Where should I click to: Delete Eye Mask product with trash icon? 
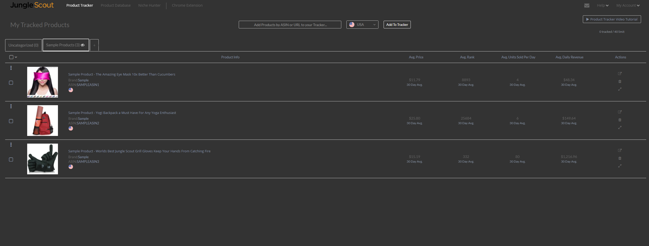[620, 81]
